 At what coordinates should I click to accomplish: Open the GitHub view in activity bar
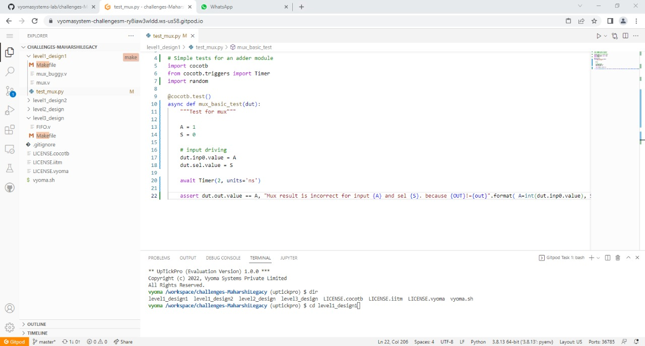tap(10, 188)
